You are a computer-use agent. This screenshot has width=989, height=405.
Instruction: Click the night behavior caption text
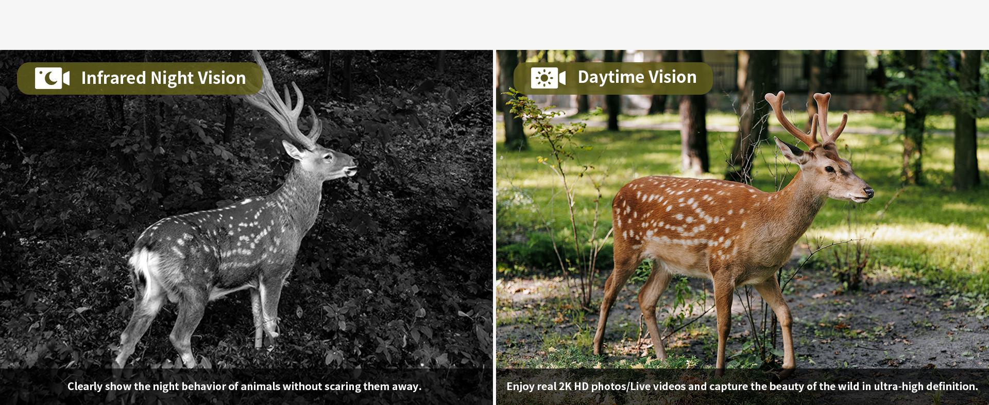point(244,386)
